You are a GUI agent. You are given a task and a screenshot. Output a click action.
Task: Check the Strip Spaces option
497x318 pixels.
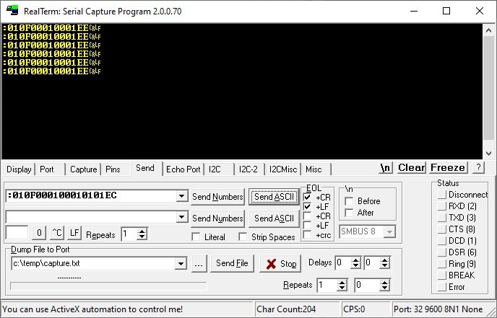(243, 237)
